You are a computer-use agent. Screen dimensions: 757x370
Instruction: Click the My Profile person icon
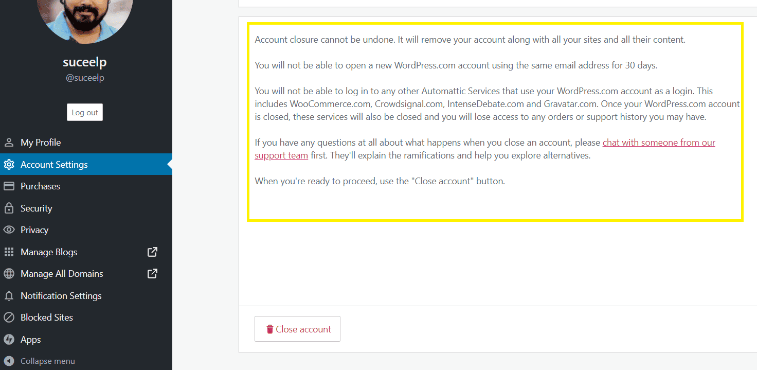pyautogui.click(x=9, y=143)
